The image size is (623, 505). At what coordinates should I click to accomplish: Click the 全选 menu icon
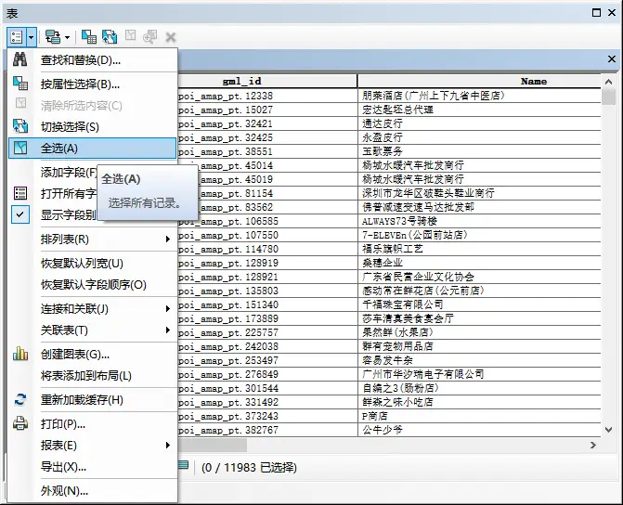20,148
